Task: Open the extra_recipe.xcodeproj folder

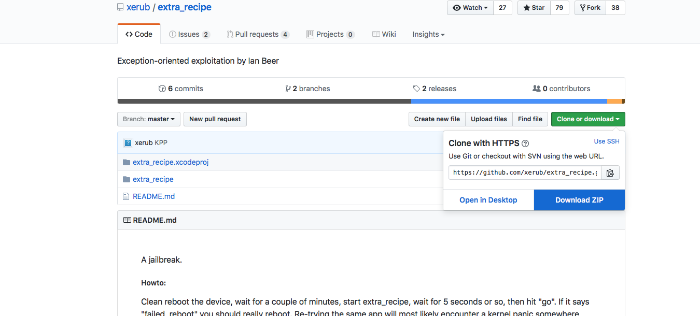Action: click(x=170, y=162)
